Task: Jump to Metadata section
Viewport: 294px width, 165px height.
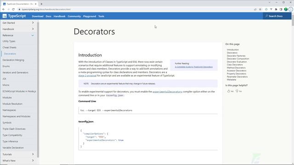Action: 232,80
